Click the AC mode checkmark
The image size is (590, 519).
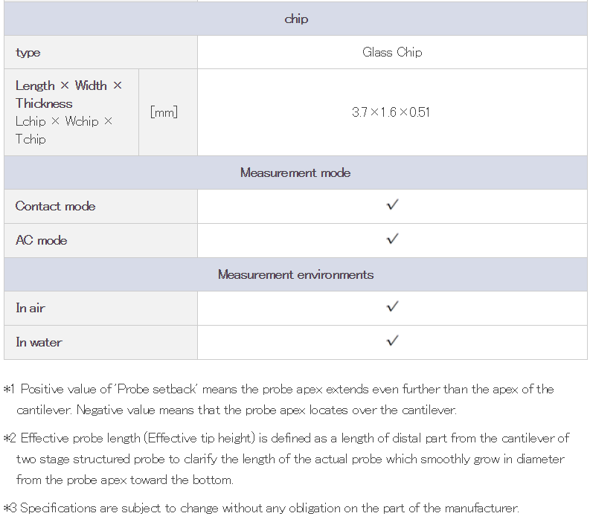tap(392, 239)
